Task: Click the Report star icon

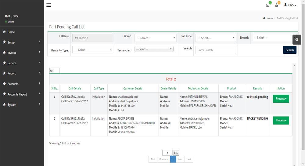Action: point(4,73)
